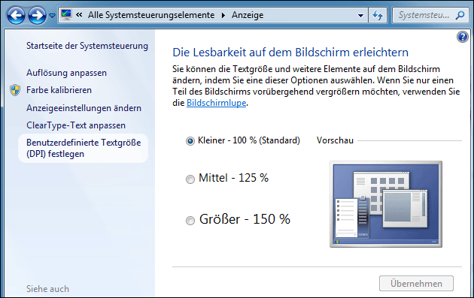Click the Control Panel icon in address bar

[x=66, y=14]
